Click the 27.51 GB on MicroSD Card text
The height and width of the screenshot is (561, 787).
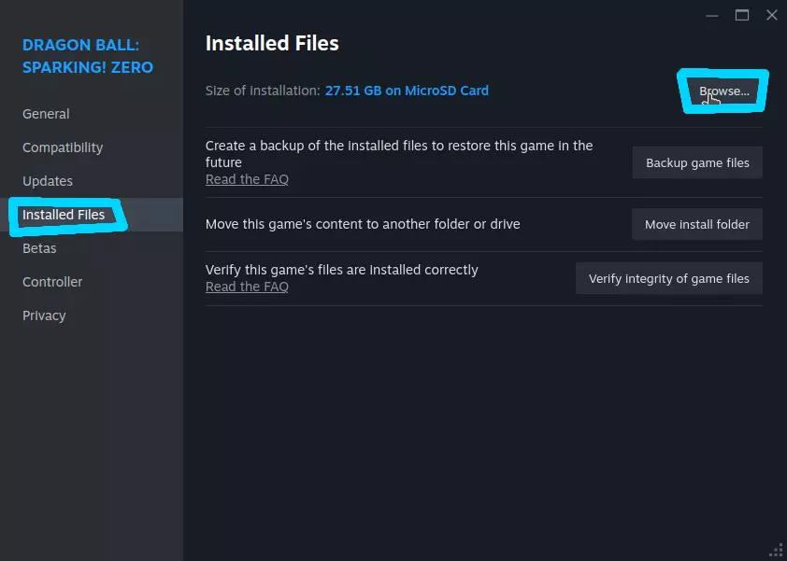tap(407, 91)
